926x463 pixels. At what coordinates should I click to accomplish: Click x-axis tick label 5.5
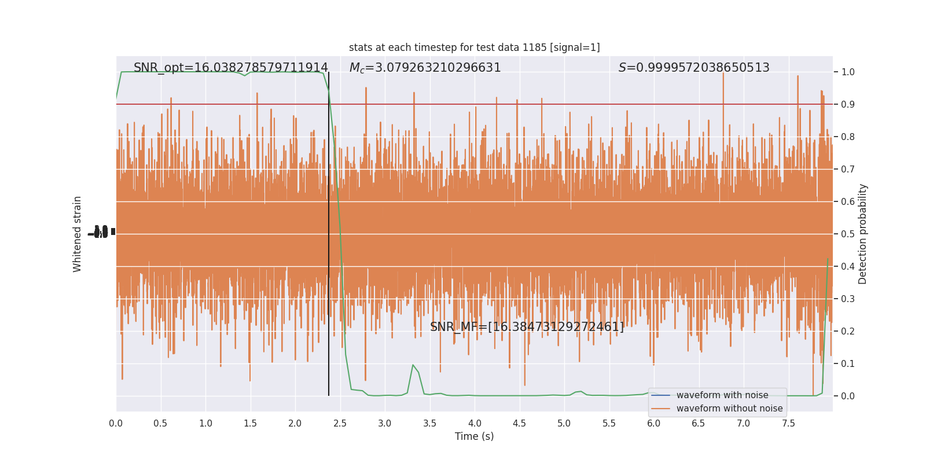tap(609, 424)
